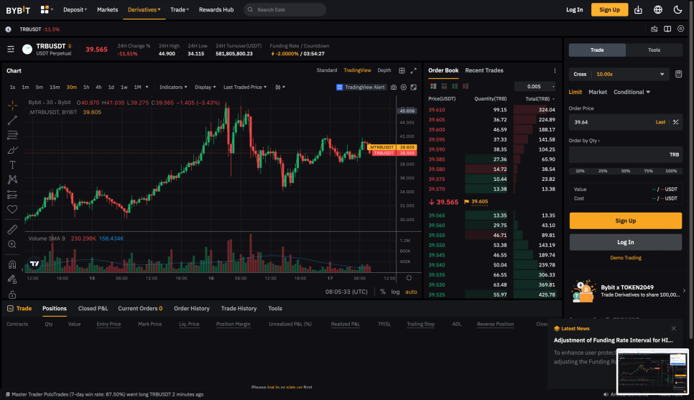Open the 0.005 price grouping dropdown
This screenshot has width=694, height=400.
tap(535, 86)
